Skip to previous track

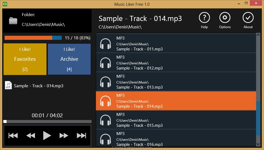pyautogui.click(x=13, y=135)
